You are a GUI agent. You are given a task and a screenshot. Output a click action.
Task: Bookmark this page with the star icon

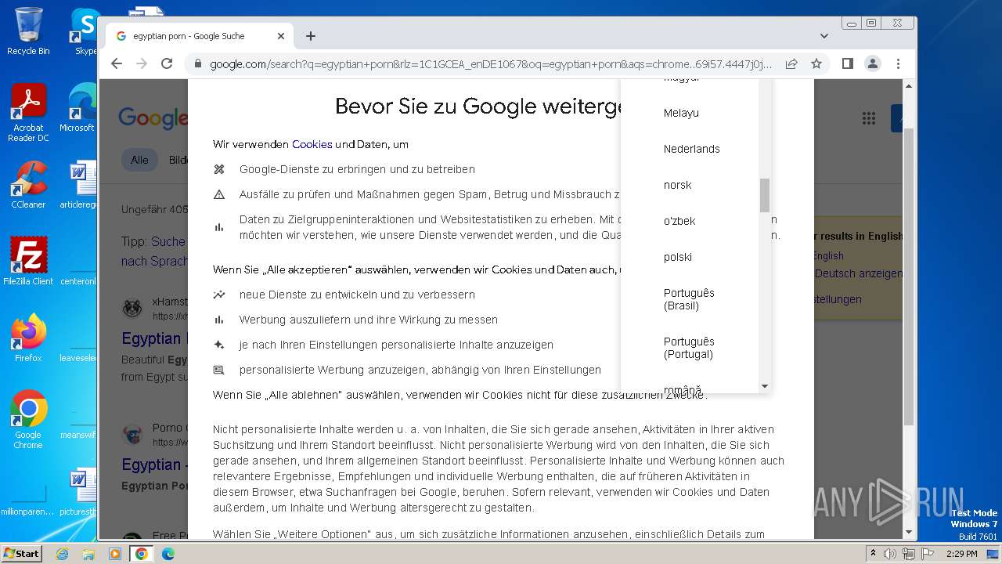coord(816,63)
